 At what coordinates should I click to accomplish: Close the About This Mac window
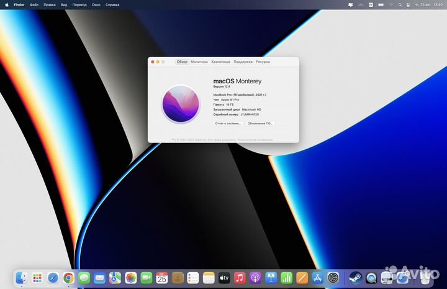coord(153,62)
